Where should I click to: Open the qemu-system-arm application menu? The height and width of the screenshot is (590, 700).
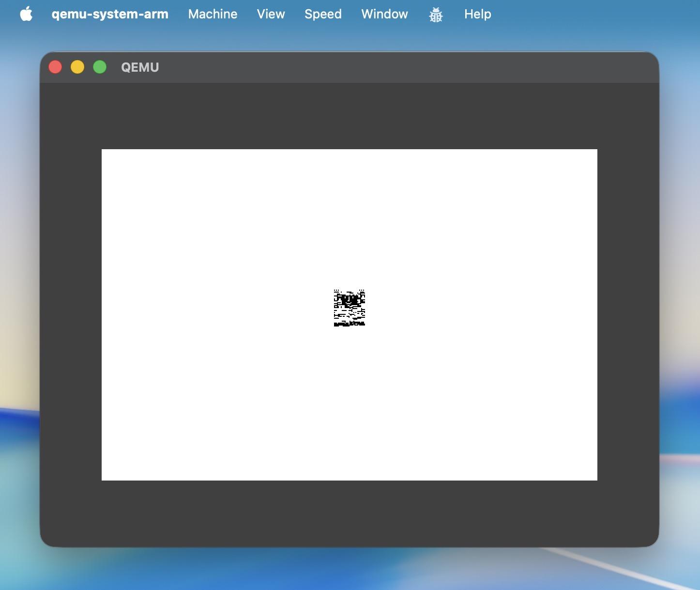tap(110, 14)
